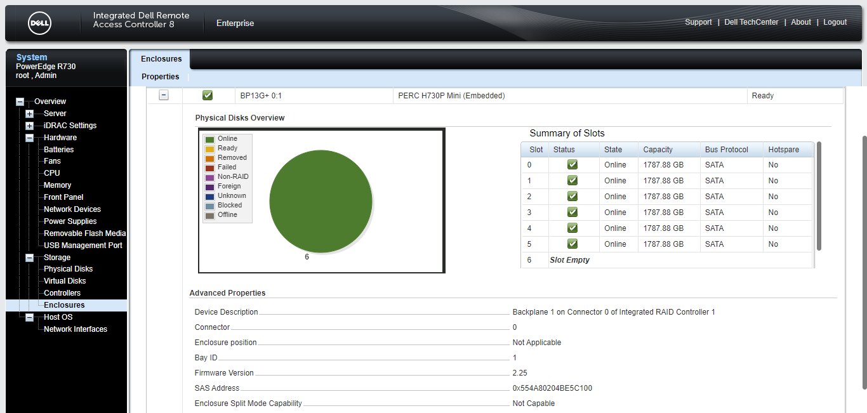Click the green status icon for slot 5
Screen dimensions: 867x413
coord(572,244)
